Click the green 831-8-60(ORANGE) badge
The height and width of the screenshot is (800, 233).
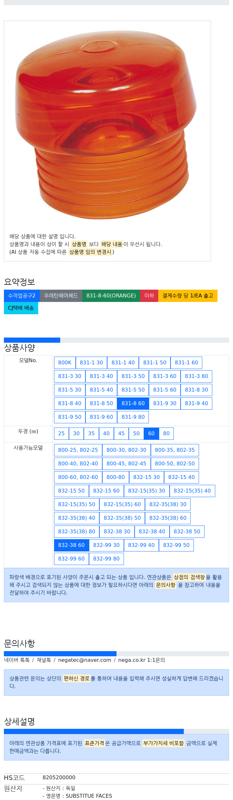(x=111, y=295)
